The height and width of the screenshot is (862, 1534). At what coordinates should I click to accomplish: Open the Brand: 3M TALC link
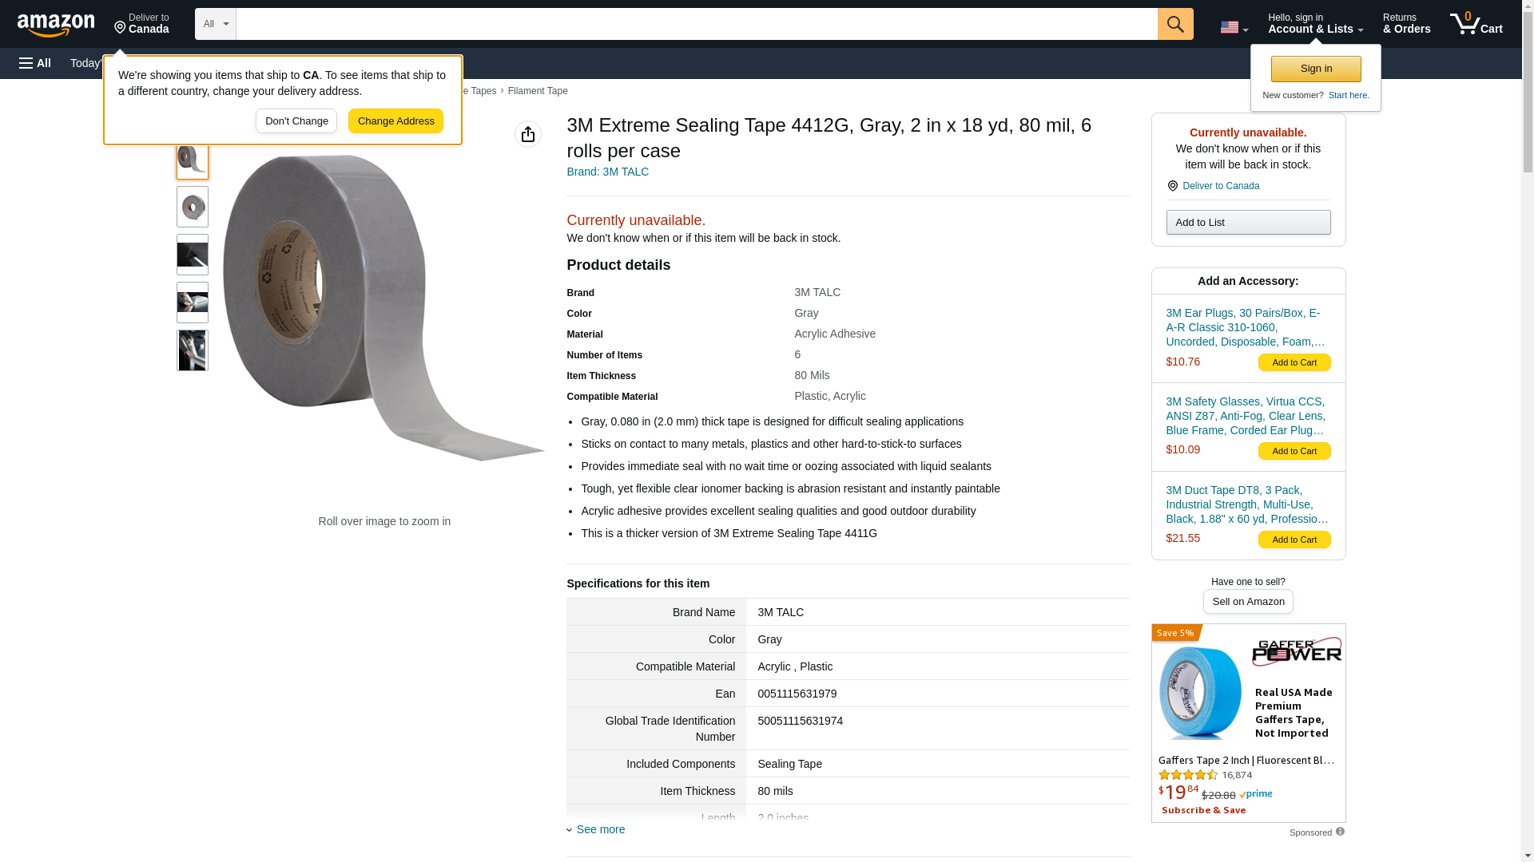coord(607,172)
